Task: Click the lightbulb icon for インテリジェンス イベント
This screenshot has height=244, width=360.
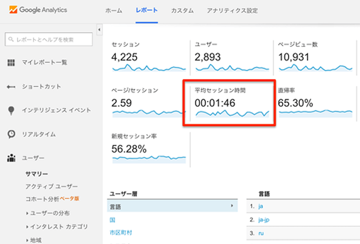Action: (11, 110)
